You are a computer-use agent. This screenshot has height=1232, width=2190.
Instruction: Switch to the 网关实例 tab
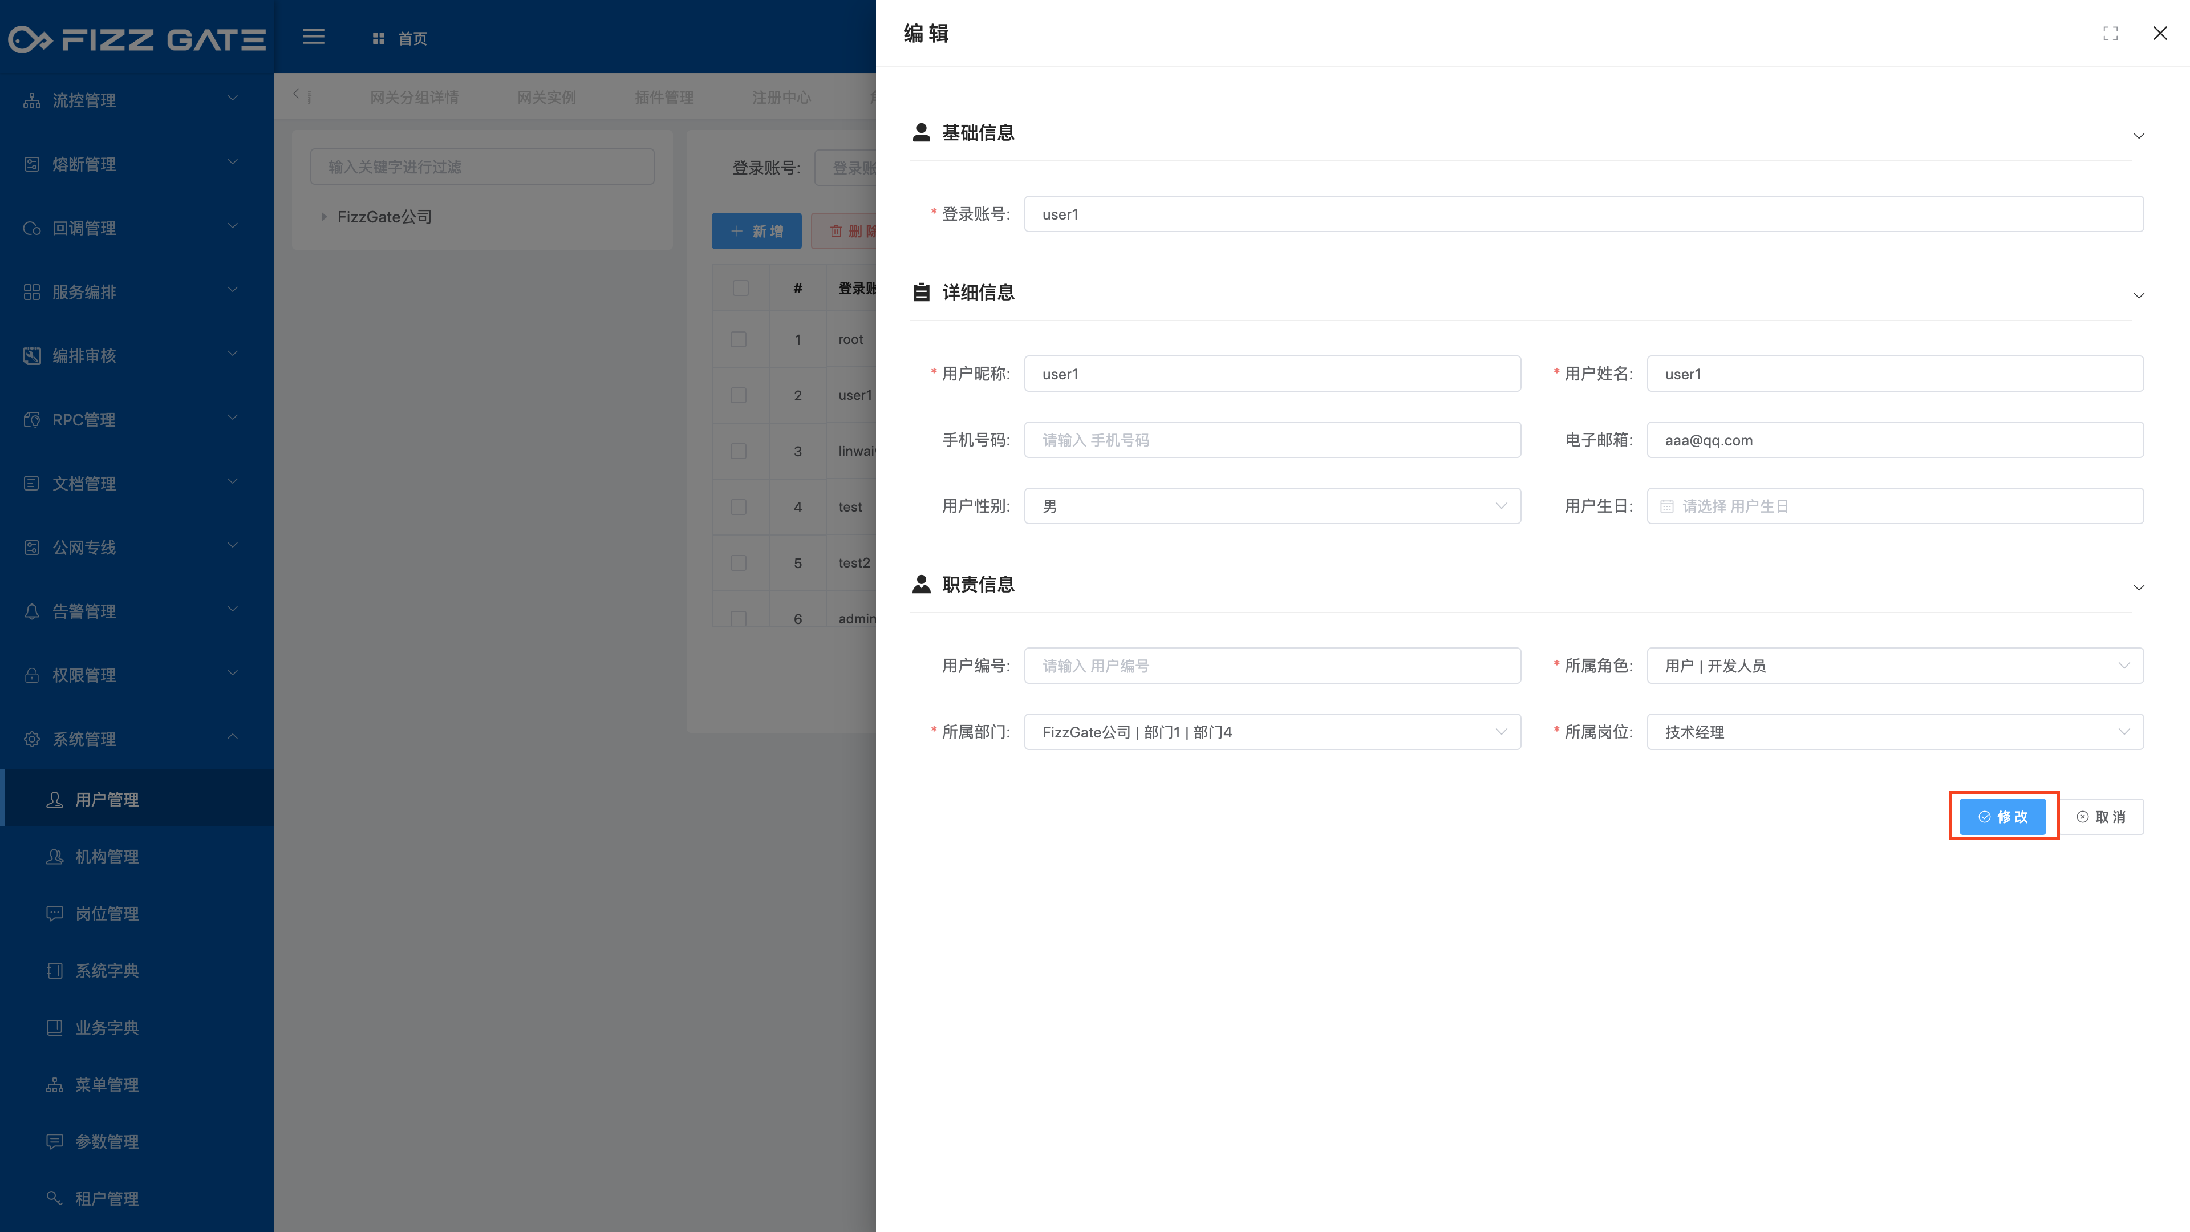tap(547, 98)
